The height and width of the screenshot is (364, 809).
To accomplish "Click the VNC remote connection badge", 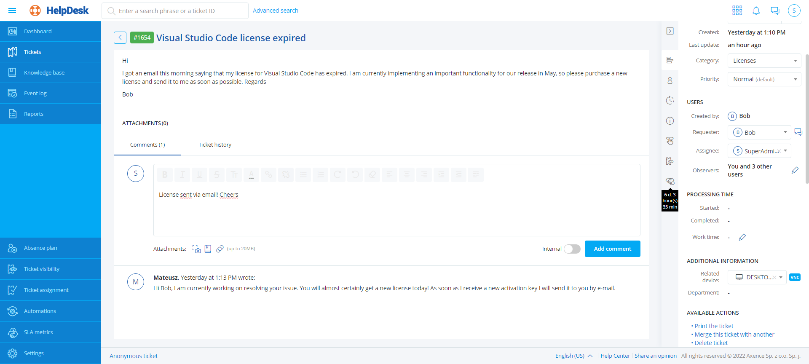I will point(795,277).
